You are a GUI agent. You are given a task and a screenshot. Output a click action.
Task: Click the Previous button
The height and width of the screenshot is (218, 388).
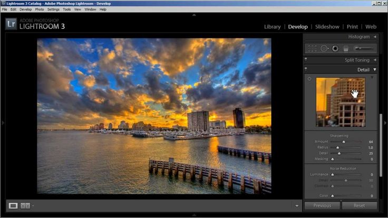pos(322,205)
